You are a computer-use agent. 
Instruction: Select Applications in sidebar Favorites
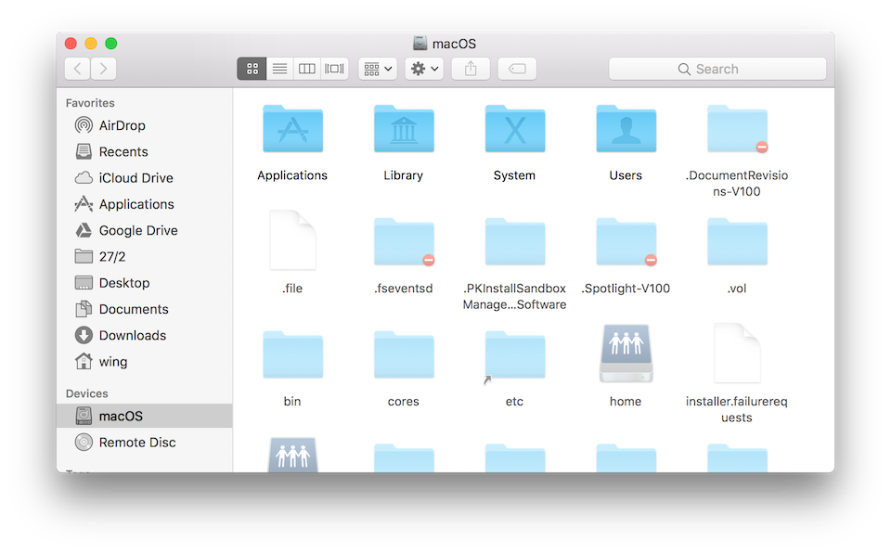pos(136,204)
